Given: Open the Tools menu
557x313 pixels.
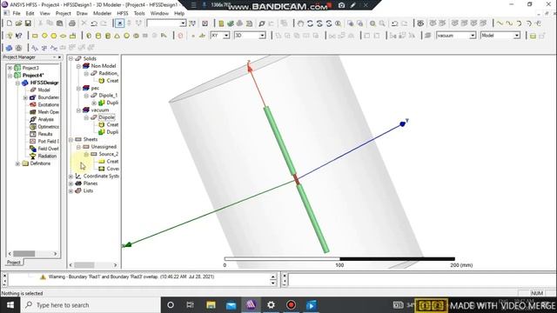Looking at the screenshot, I should coord(139,13).
